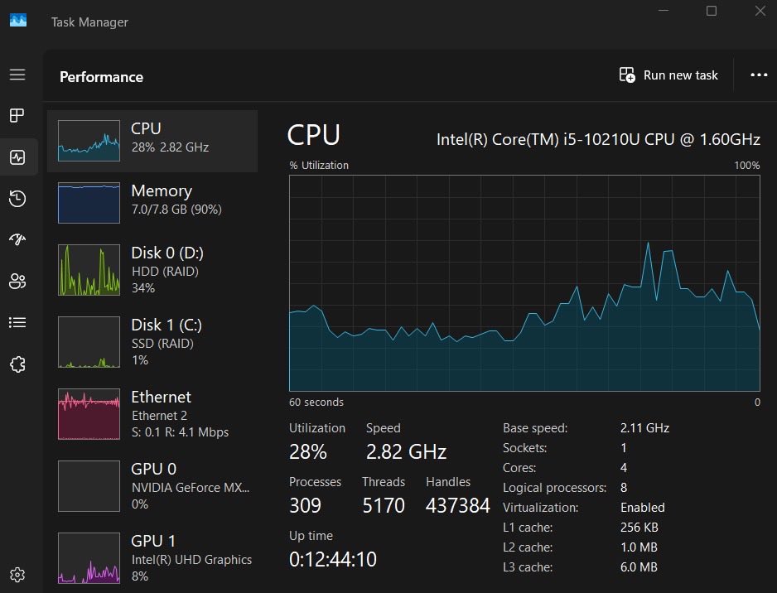The width and height of the screenshot is (777, 593).
Task: Open the three-dot more options menu
Action: [759, 75]
